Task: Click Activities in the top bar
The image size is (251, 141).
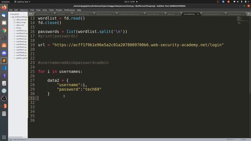Action: click(5, 2)
